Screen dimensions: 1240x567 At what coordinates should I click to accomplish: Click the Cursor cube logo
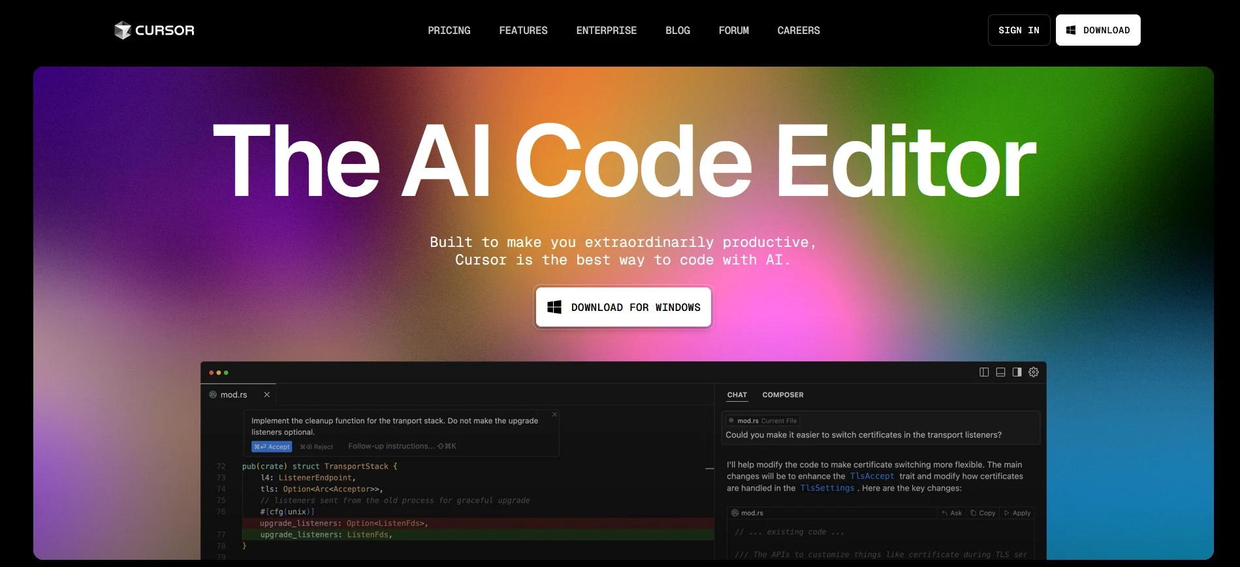(x=122, y=30)
